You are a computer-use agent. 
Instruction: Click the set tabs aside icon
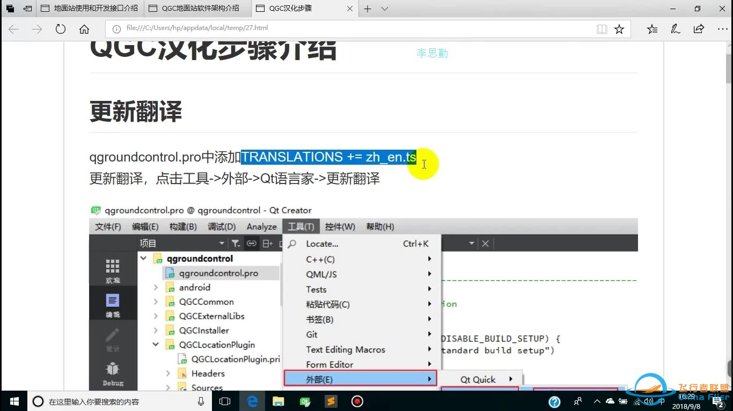27,9
